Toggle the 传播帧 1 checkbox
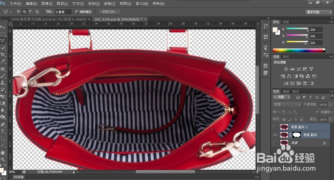The width and height of the screenshot is (334, 180). coord(317,112)
